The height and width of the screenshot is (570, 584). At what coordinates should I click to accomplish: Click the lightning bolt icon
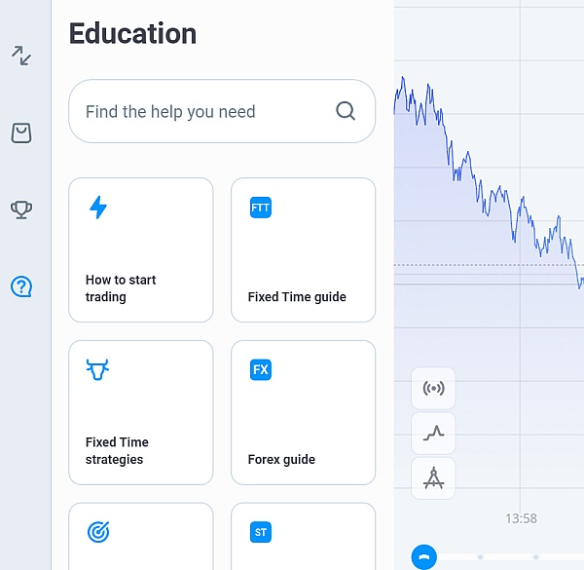tap(98, 208)
